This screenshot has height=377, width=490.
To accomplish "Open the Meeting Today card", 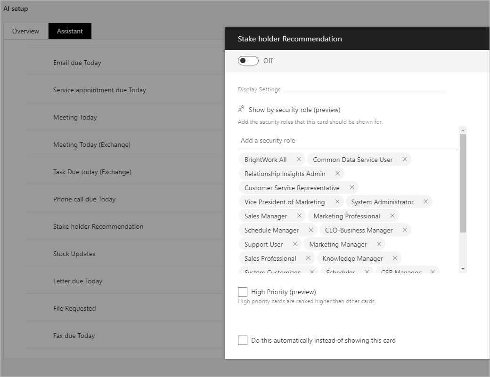I will click(75, 117).
